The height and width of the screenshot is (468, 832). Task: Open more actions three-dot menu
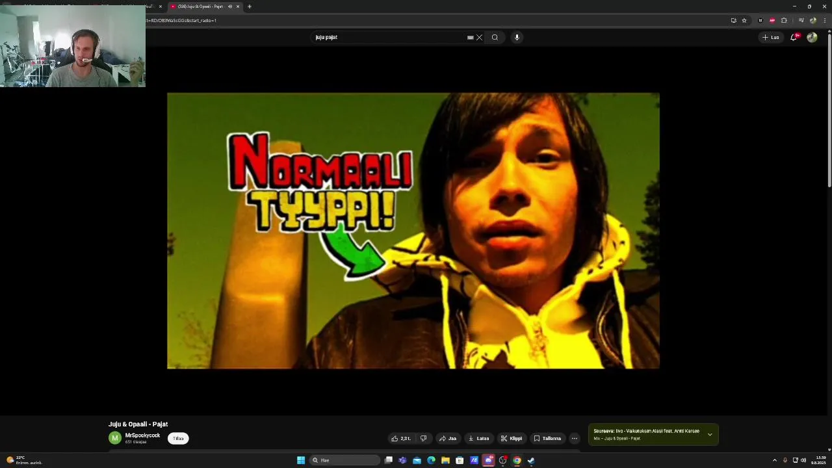point(574,438)
